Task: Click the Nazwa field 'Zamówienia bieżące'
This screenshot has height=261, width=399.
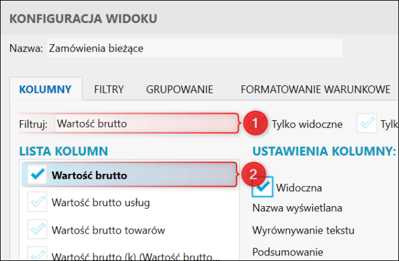Action: [x=195, y=49]
